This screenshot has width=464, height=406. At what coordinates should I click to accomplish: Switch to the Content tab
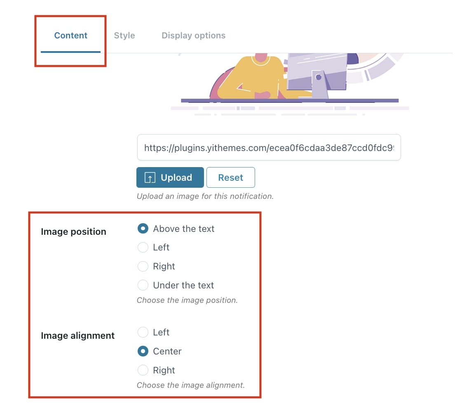tap(71, 35)
